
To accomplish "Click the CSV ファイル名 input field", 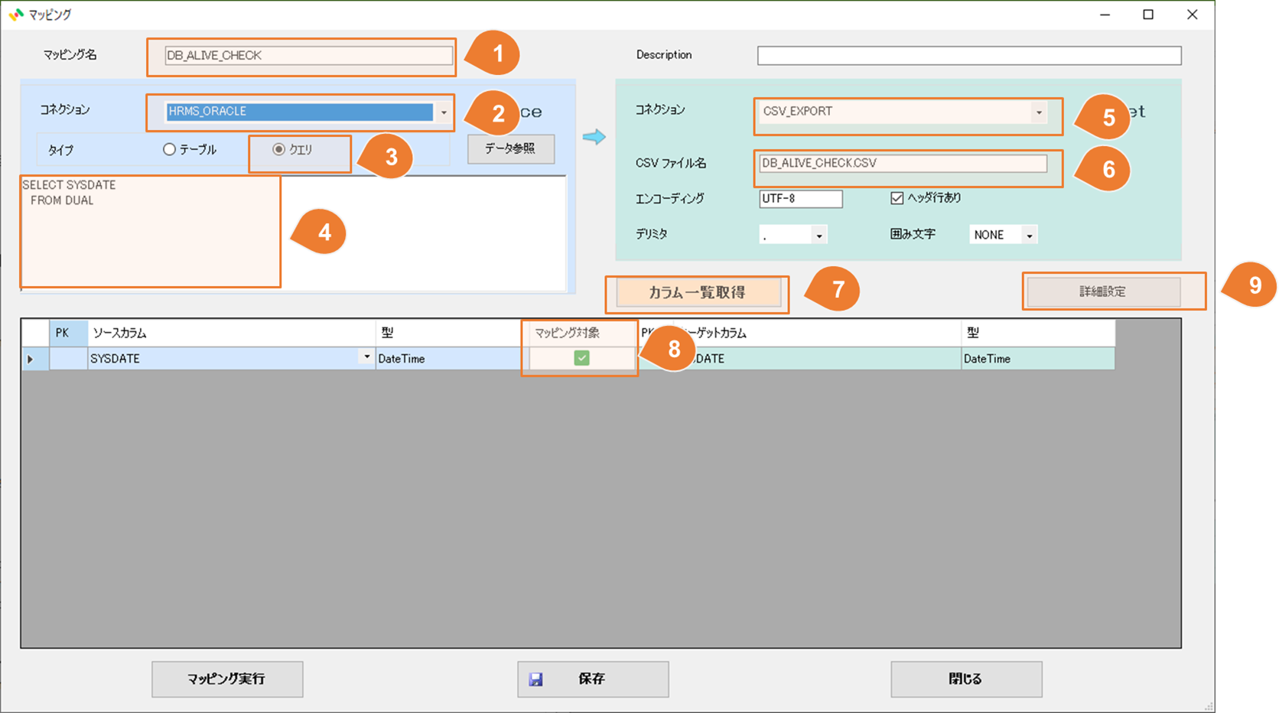I will click(903, 163).
